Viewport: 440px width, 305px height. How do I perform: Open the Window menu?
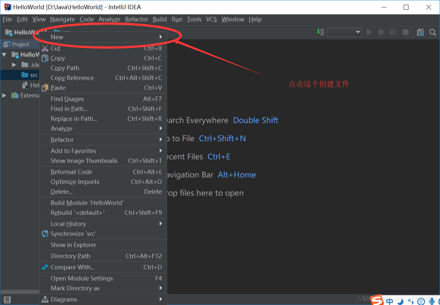pyautogui.click(x=233, y=19)
